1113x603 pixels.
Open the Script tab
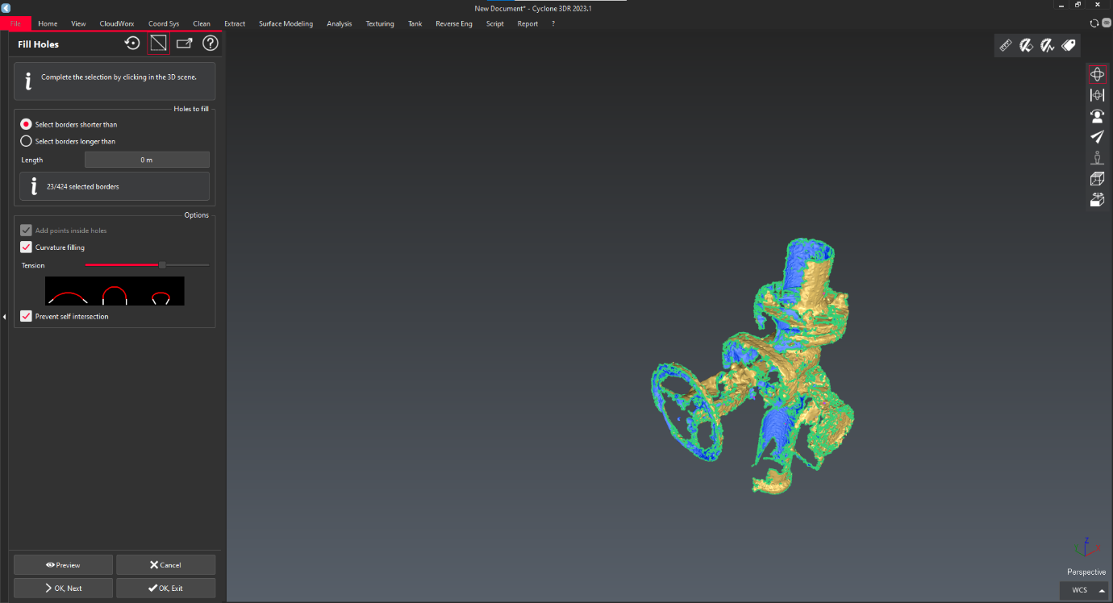point(495,23)
